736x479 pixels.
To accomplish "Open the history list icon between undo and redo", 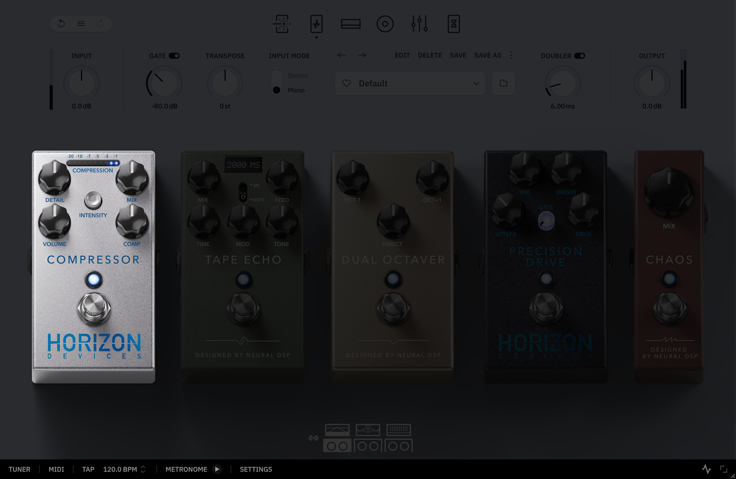I will [81, 24].
